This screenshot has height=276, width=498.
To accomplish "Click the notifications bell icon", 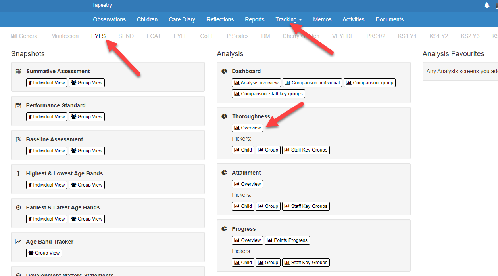I will [487, 5].
